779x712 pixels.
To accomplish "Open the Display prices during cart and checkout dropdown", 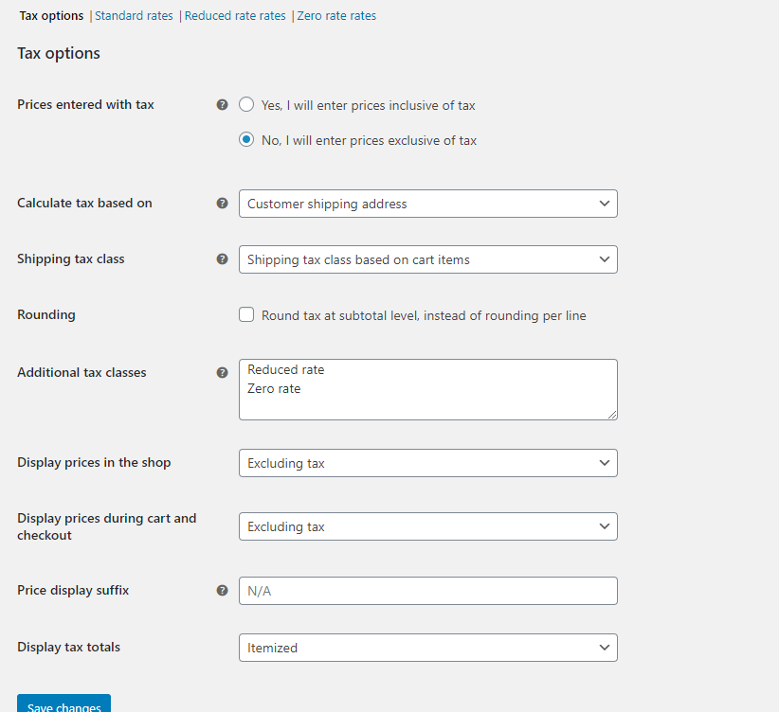I will 427,526.
